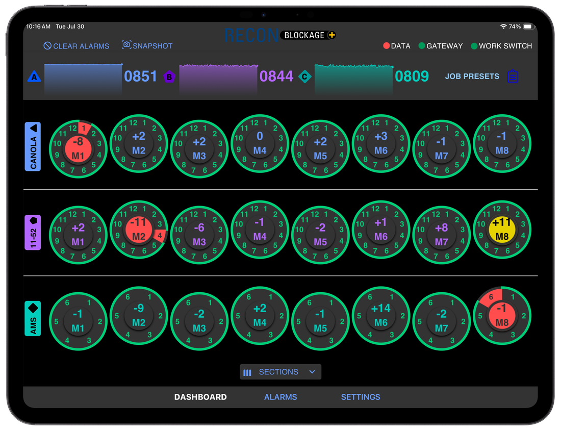Click the DATA status indicator
The width and height of the screenshot is (561, 430).
click(x=396, y=46)
